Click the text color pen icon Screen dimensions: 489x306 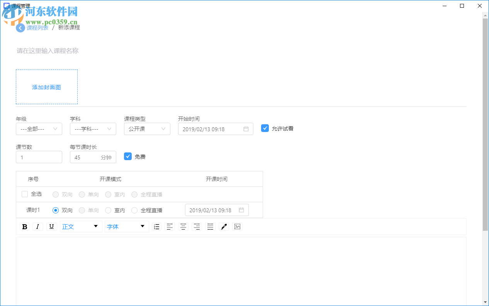pos(224,227)
